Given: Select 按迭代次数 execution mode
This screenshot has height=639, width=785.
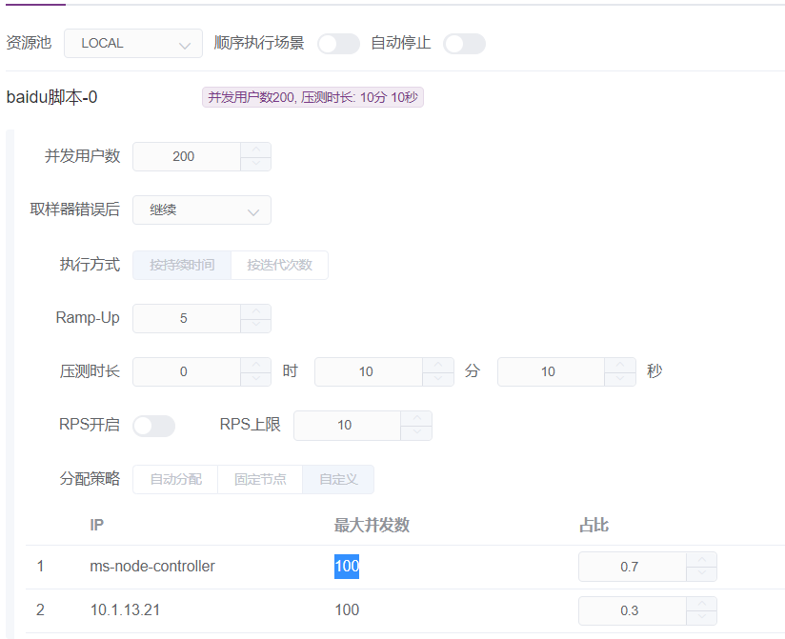Looking at the screenshot, I should pyautogui.click(x=279, y=265).
